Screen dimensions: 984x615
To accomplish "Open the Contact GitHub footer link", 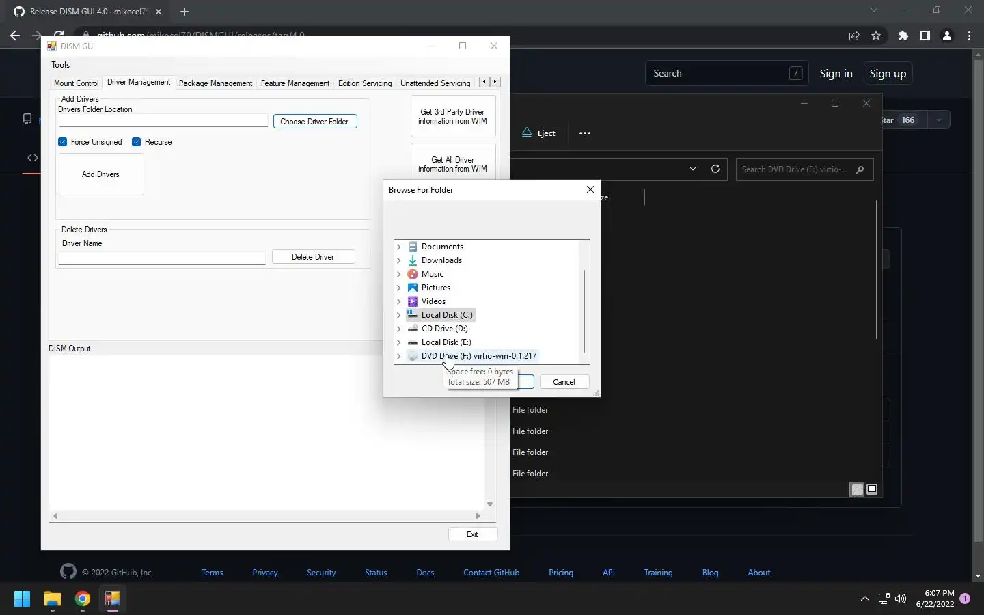I will point(491,573).
